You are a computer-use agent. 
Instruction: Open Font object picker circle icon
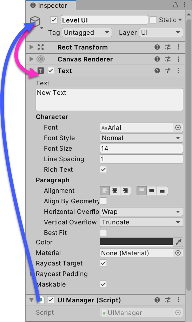178,127
